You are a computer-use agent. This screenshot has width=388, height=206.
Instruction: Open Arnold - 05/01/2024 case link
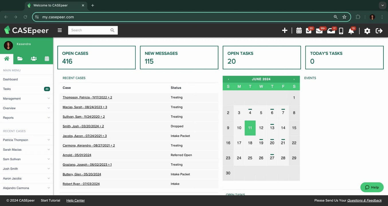pos(77,155)
